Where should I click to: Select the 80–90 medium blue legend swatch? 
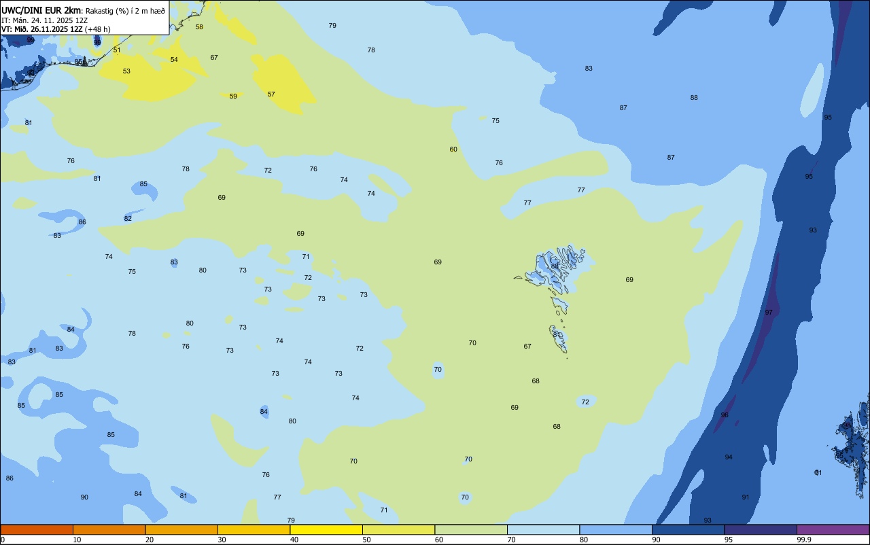point(616,529)
